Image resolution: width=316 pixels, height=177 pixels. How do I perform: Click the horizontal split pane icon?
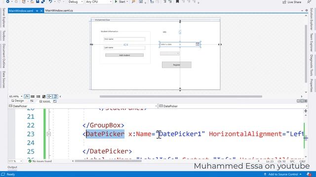tap(302, 101)
